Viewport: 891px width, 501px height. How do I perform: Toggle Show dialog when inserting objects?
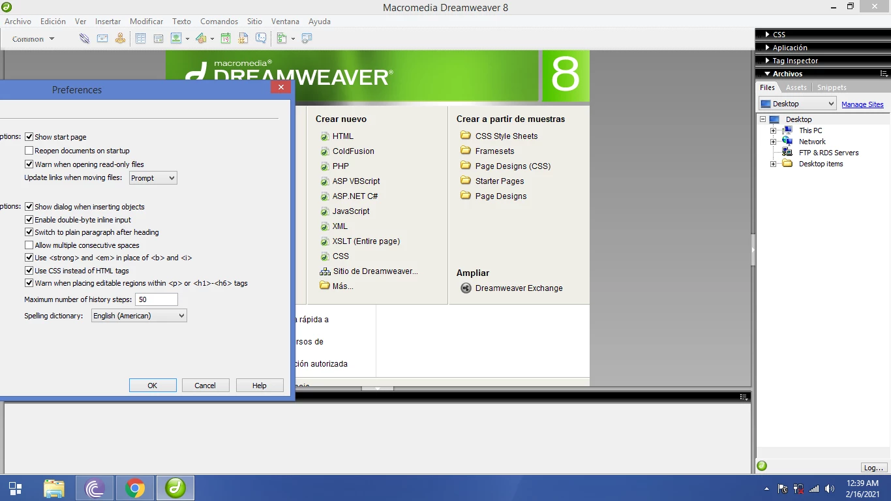click(x=29, y=207)
